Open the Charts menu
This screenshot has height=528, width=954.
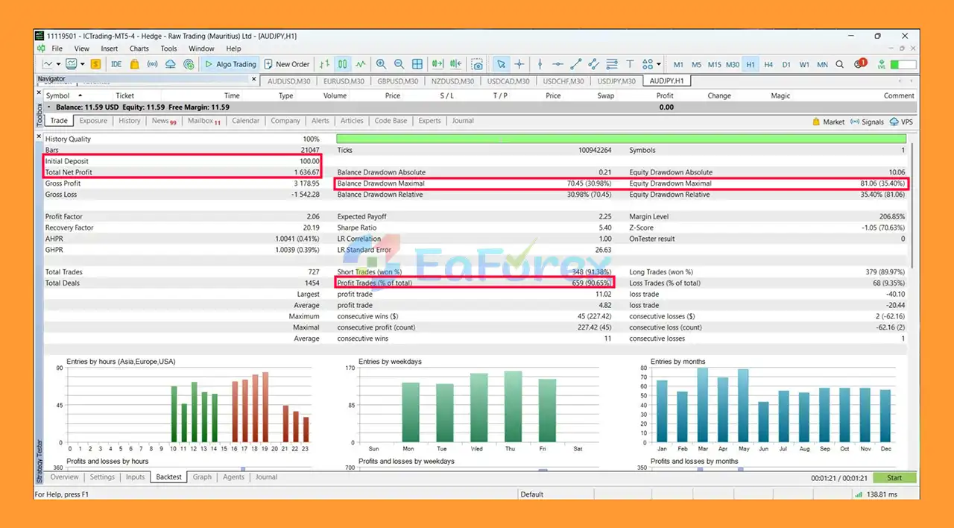pos(139,48)
